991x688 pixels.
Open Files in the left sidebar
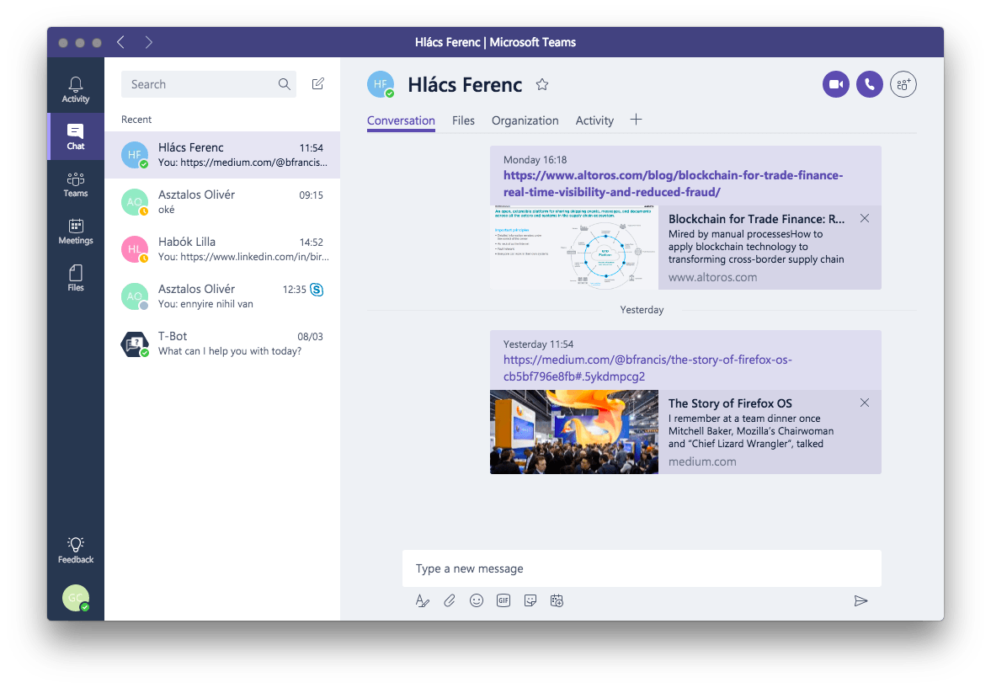pyautogui.click(x=76, y=278)
